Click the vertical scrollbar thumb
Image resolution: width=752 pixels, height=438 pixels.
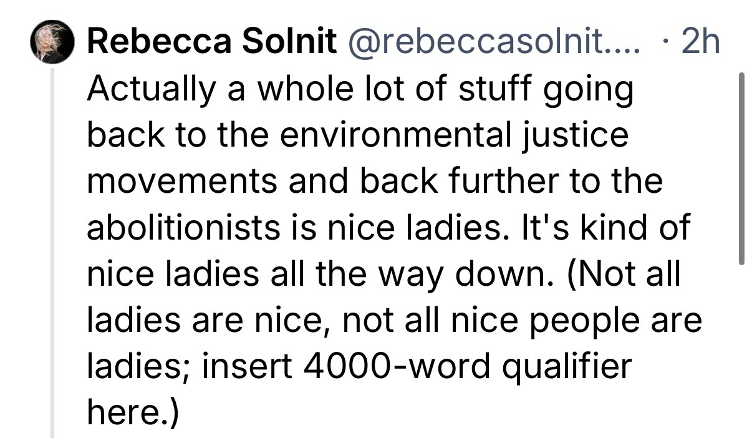pos(741,168)
